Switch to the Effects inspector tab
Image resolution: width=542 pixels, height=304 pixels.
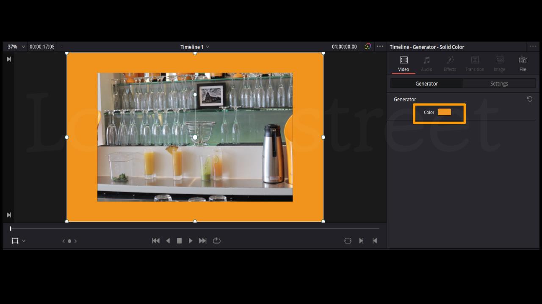click(450, 64)
